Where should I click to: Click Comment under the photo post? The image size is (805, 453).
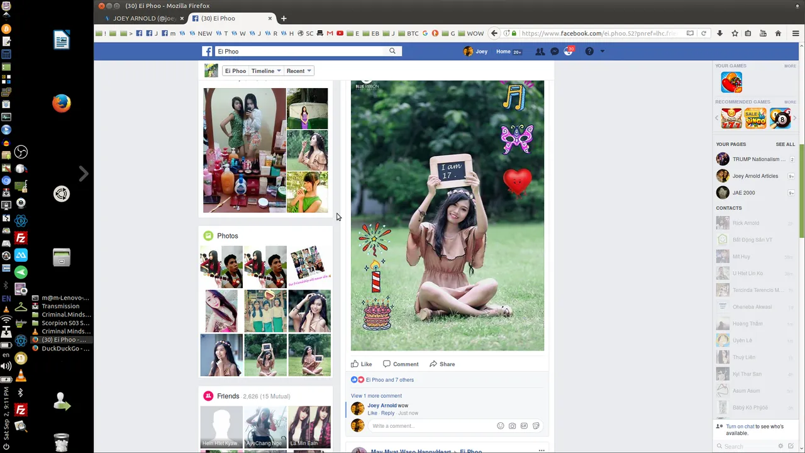pos(401,364)
